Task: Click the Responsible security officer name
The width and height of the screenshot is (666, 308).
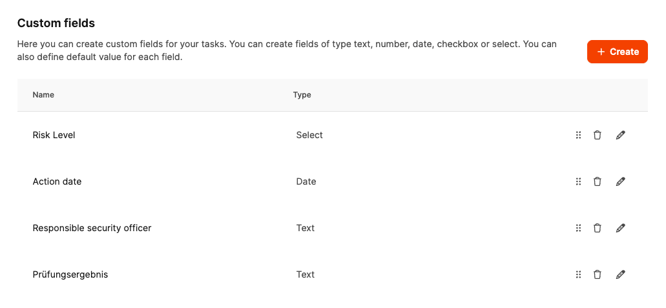Action: pos(92,228)
